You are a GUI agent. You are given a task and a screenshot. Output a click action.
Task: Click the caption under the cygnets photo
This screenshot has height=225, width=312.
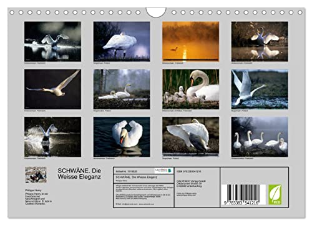(177, 111)
